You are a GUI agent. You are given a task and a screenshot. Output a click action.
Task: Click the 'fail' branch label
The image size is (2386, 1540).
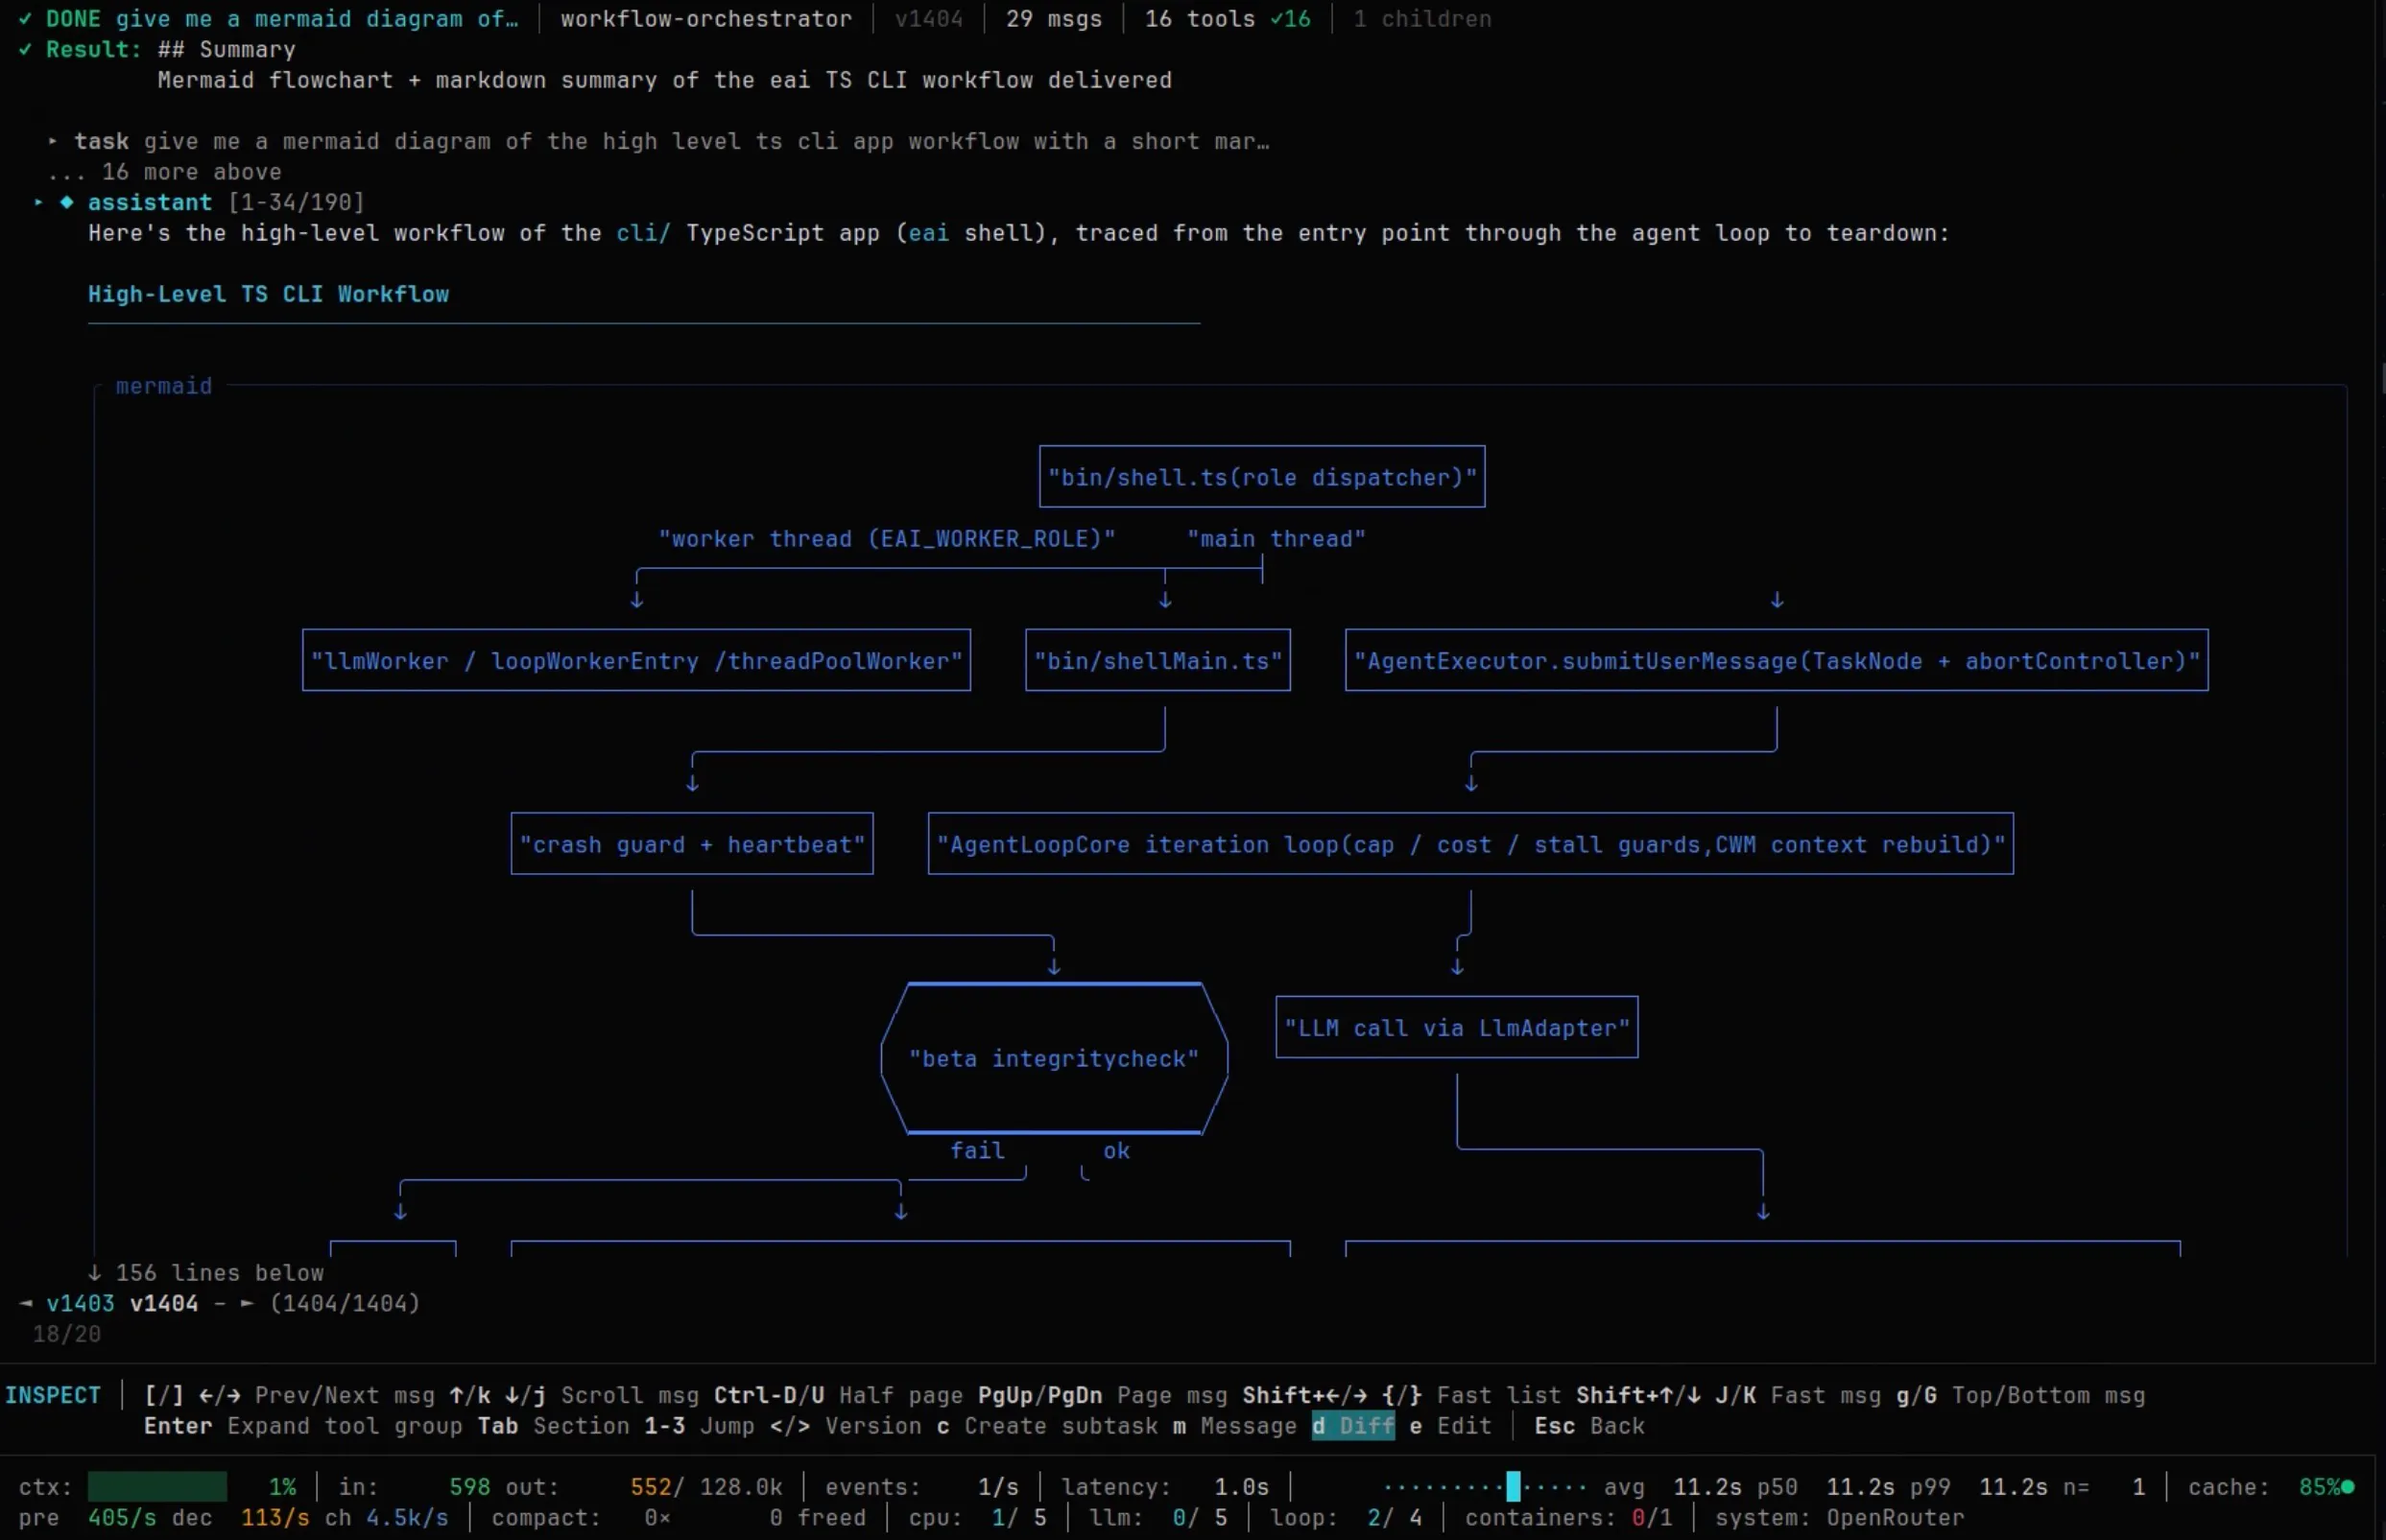click(977, 1150)
